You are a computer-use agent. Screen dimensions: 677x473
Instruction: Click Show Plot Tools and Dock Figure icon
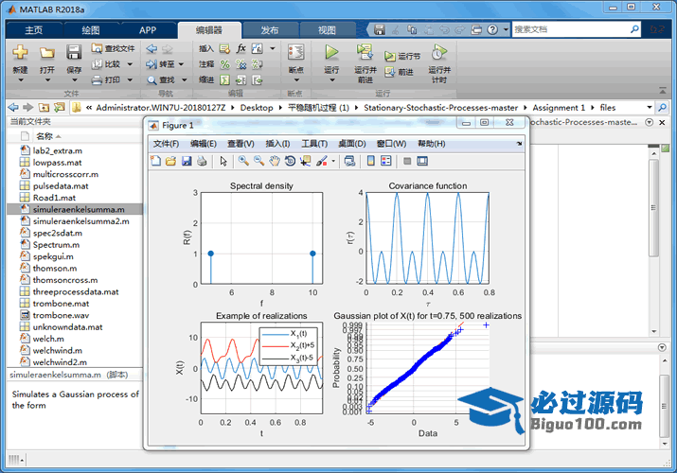pos(422,161)
